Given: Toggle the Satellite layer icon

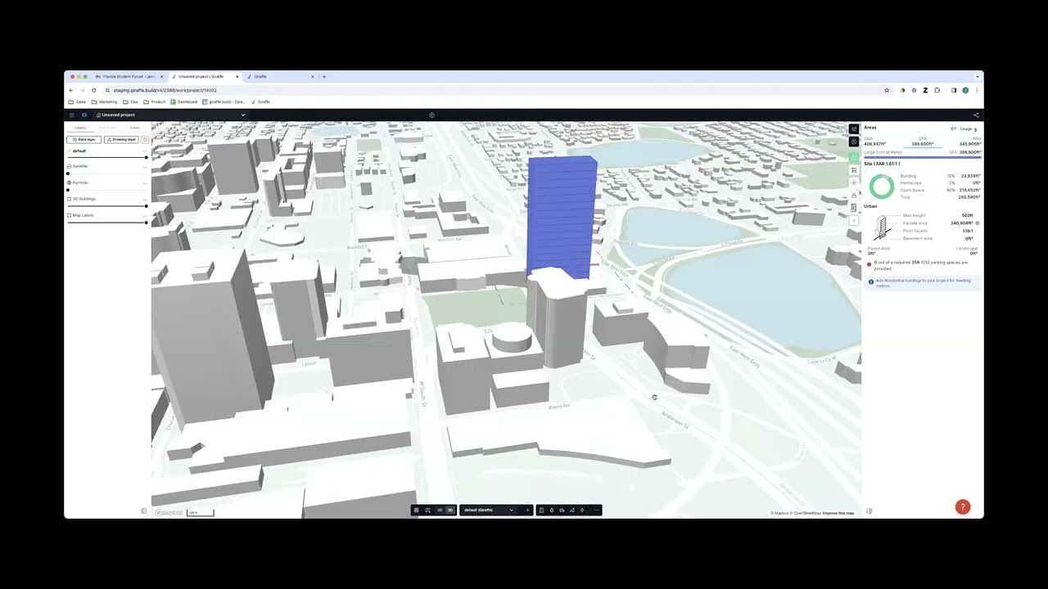Looking at the screenshot, I should pos(69,166).
